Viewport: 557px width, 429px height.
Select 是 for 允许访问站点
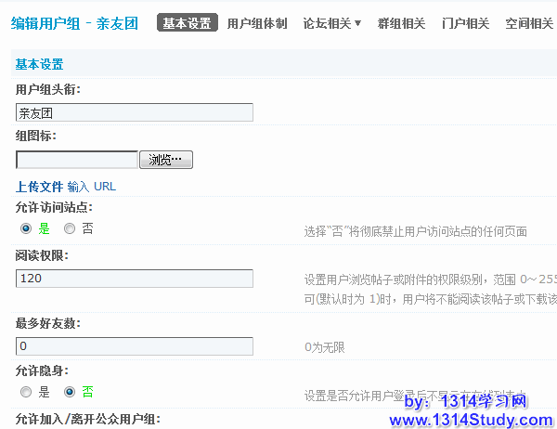[26, 228]
